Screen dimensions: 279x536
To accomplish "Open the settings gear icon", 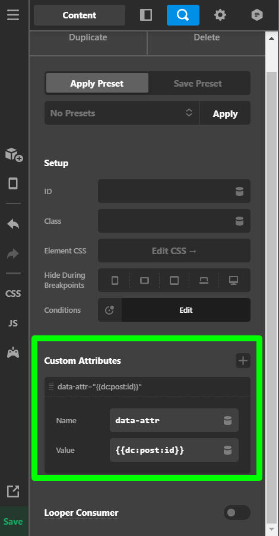I will 220,15.
